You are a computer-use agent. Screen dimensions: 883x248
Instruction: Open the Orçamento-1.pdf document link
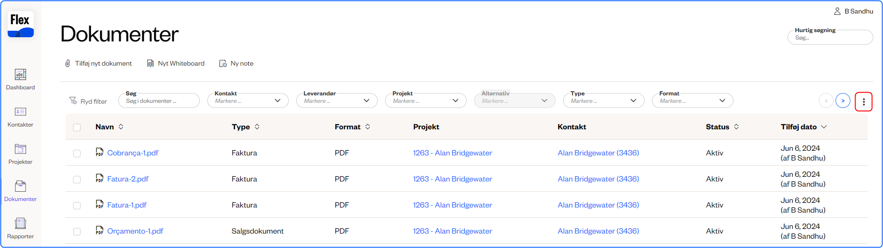click(135, 231)
